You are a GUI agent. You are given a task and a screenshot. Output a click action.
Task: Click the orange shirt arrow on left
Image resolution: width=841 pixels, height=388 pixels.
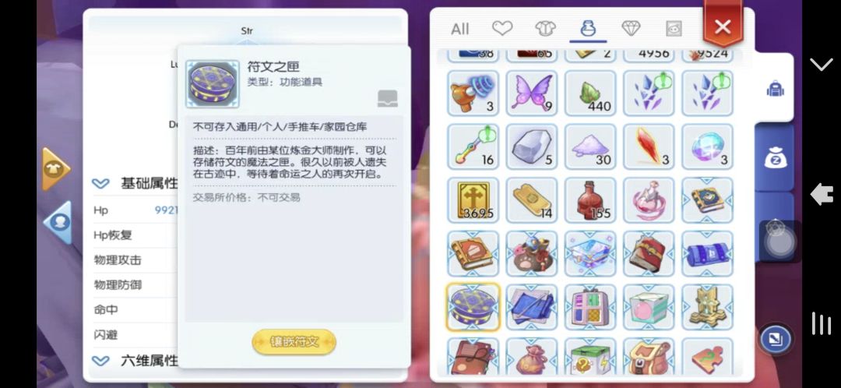(56, 169)
